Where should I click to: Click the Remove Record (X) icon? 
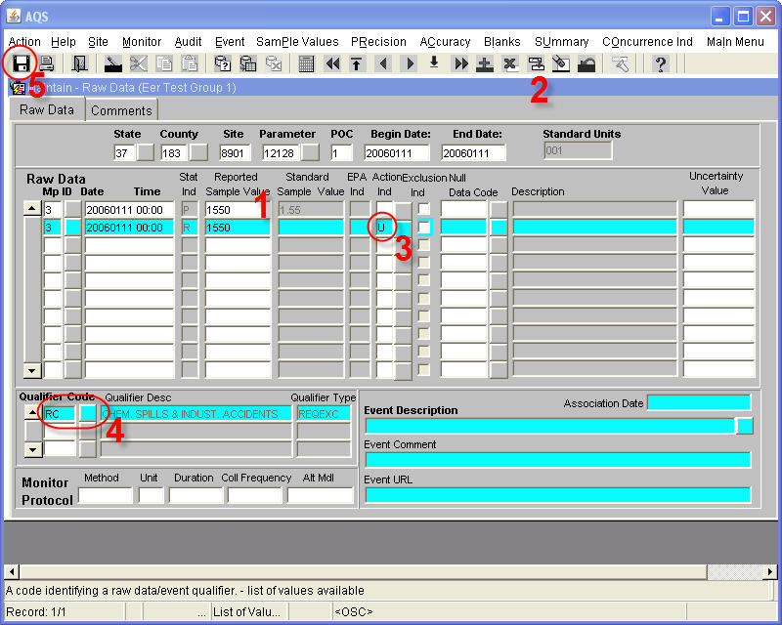(x=509, y=63)
